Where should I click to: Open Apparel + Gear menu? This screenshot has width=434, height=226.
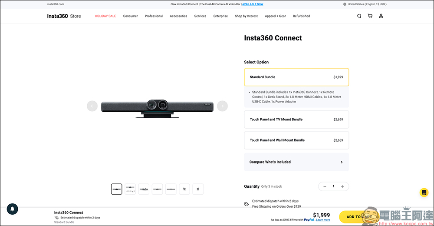point(275,16)
